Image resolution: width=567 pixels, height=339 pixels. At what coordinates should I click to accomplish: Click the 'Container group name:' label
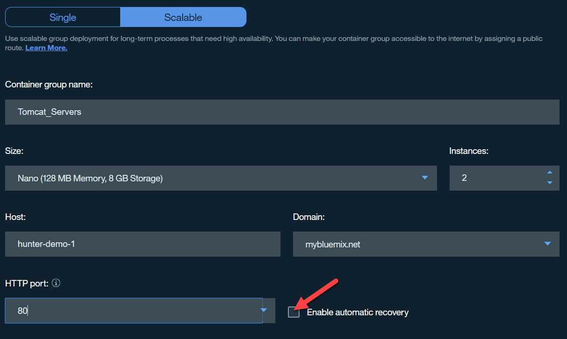tap(49, 85)
